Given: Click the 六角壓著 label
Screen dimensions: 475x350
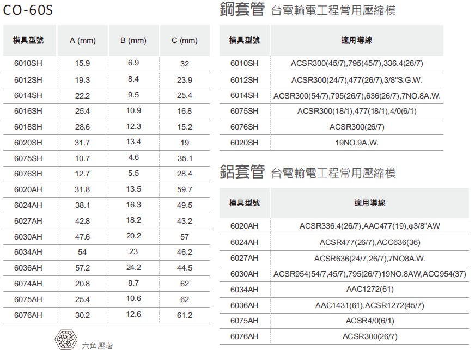Looking at the screenshot, I should click(98, 346).
